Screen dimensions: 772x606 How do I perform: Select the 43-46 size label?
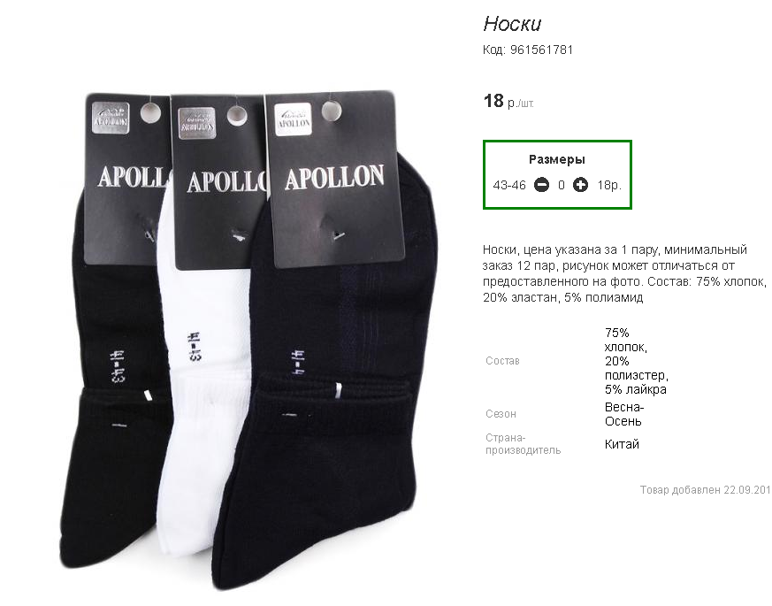coord(509,185)
